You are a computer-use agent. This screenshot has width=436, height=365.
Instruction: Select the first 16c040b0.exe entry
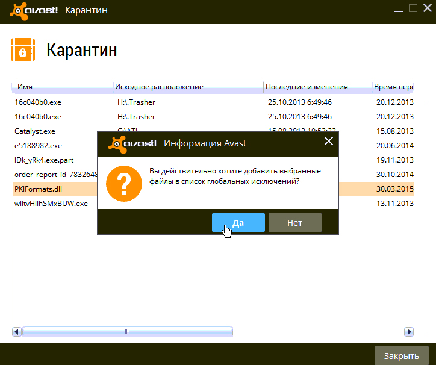point(38,102)
